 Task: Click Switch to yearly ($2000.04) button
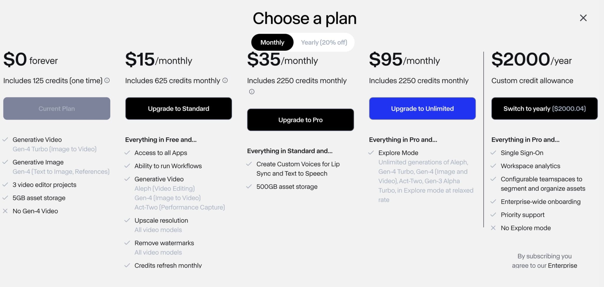[x=544, y=108]
